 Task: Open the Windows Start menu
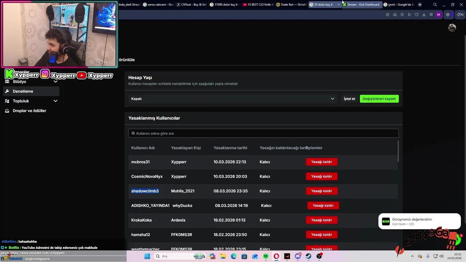click(x=147, y=256)
